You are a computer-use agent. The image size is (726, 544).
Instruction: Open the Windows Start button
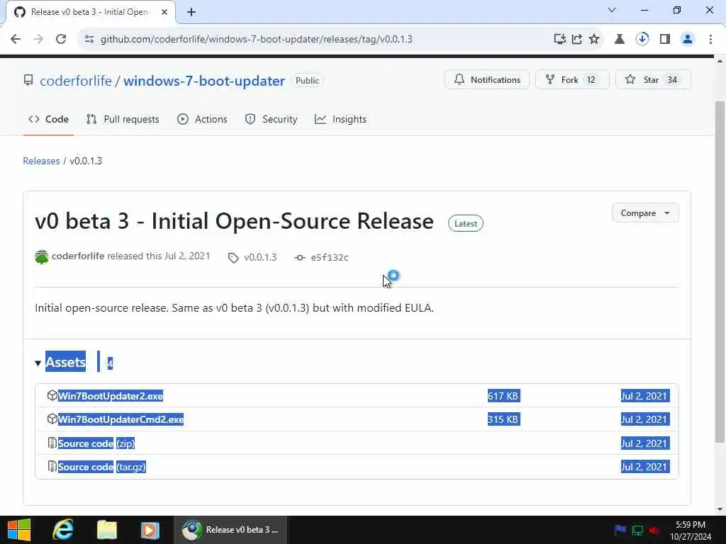tap(19, 530)
